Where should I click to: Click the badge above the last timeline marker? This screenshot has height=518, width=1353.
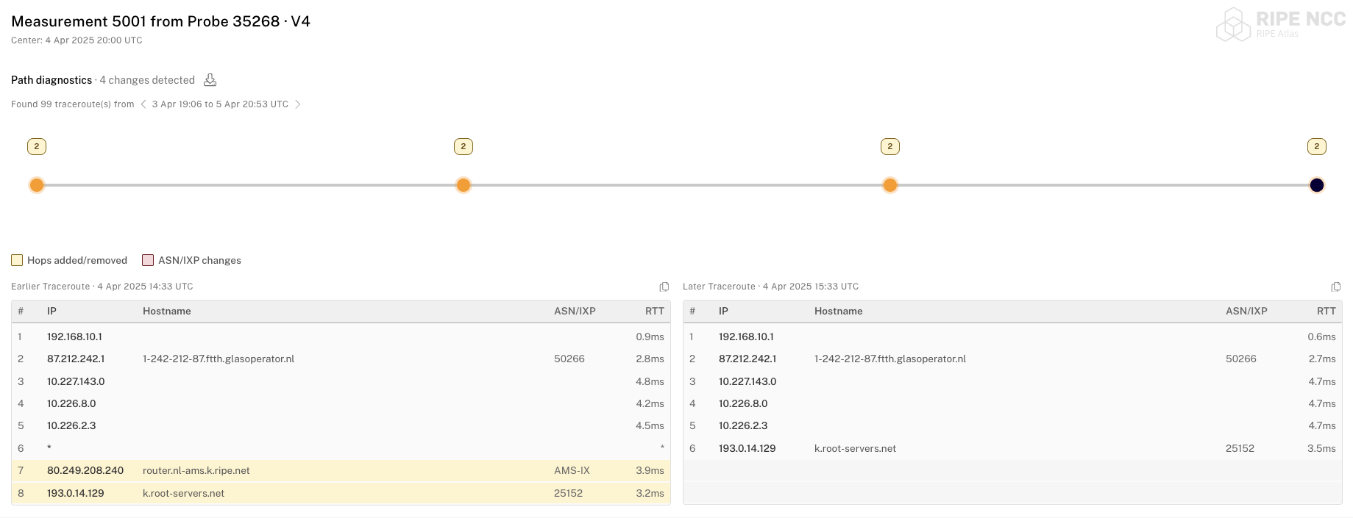click(1317, 146)
